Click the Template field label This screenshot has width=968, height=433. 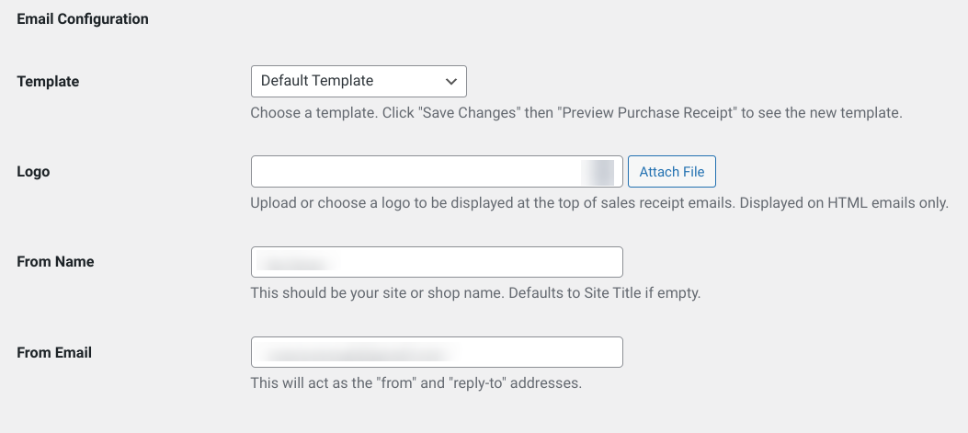pos(48,82)
